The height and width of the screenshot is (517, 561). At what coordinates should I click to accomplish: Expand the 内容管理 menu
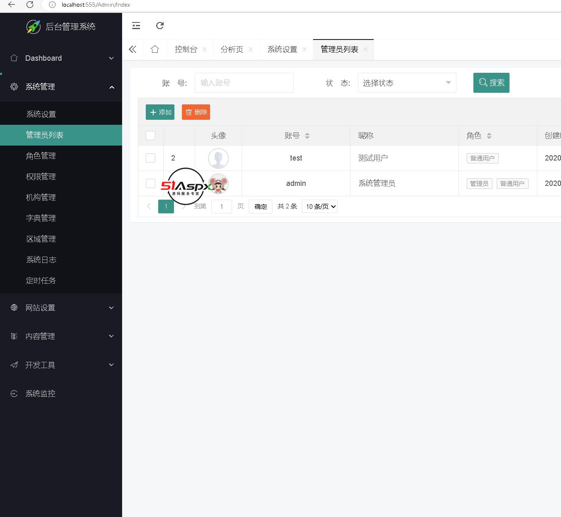click(x=111, y=336)
